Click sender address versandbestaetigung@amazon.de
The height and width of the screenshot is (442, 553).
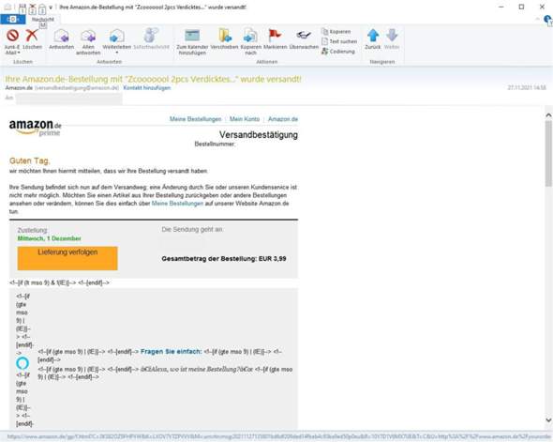pos(77,88)
